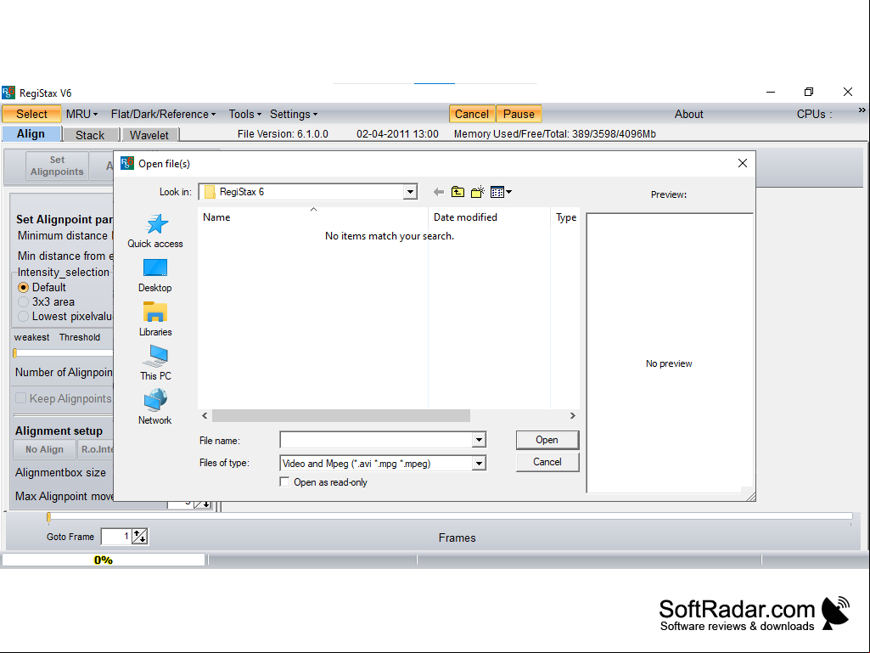Click the RegiStax V6 title bar icon
The width and height of the screenshot is (870, 653).
point(8,93)
